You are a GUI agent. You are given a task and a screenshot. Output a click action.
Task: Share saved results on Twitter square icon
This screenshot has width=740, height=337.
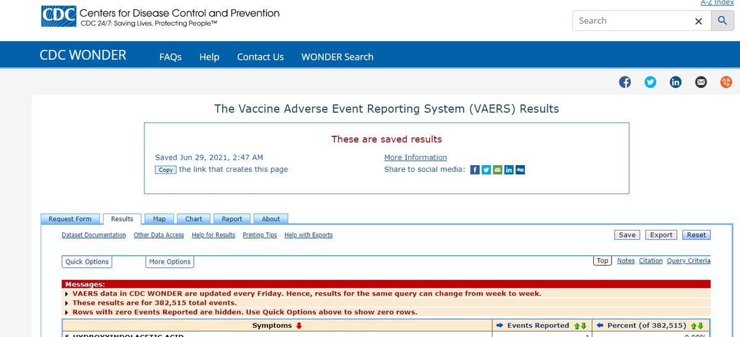pos(486,170)
